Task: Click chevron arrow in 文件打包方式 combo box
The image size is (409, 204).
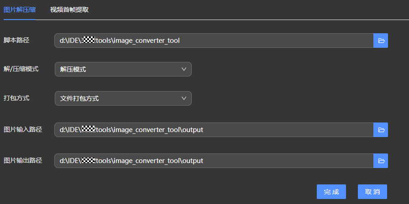Action: [x=184, y=98]
